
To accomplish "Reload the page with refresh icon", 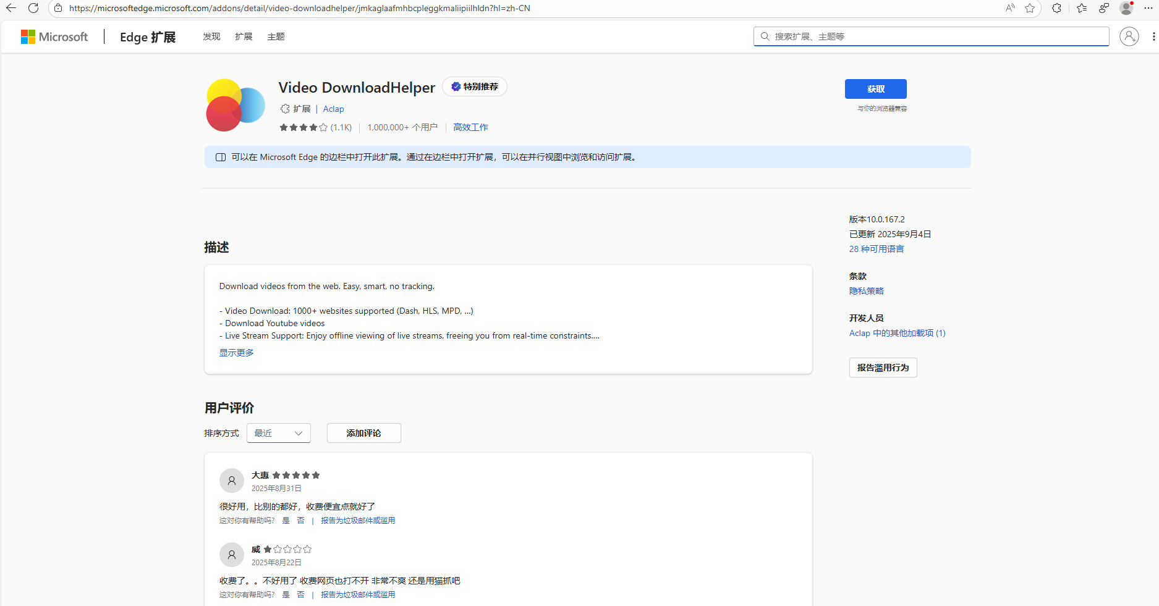I will click(33, 8).
